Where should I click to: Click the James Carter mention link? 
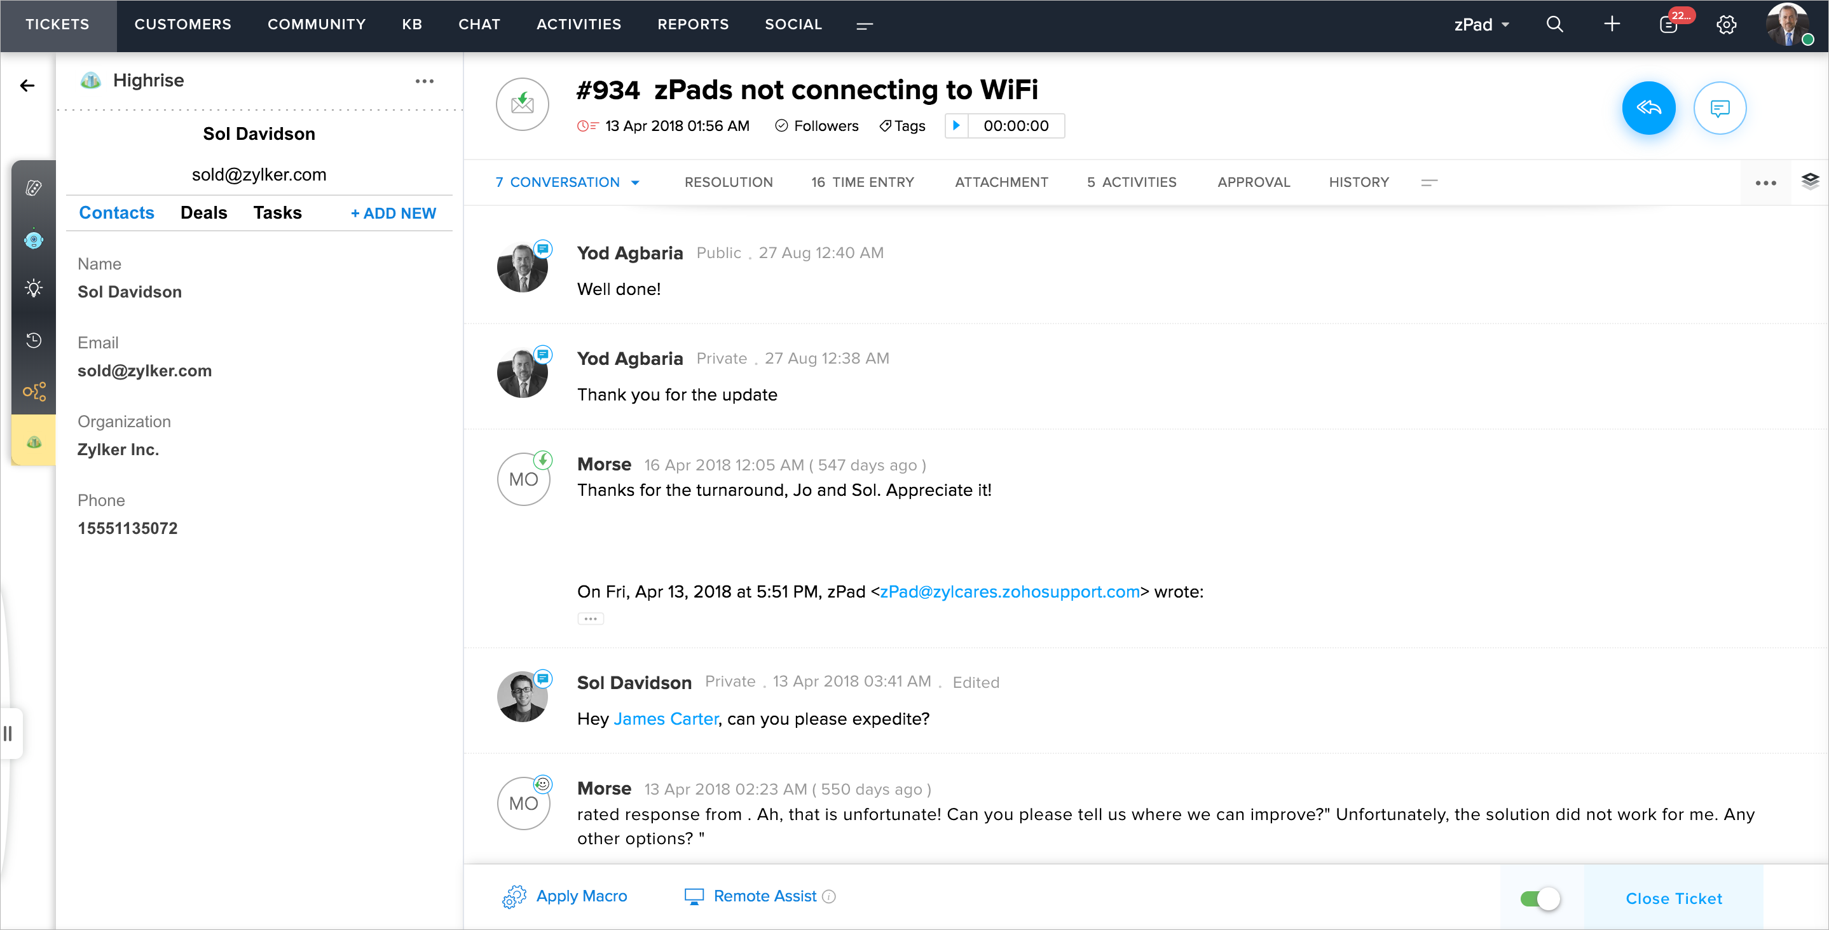click(665, 718)
